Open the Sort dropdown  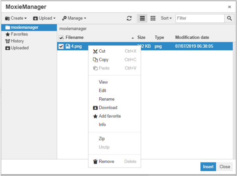click(x=166, y=18)
